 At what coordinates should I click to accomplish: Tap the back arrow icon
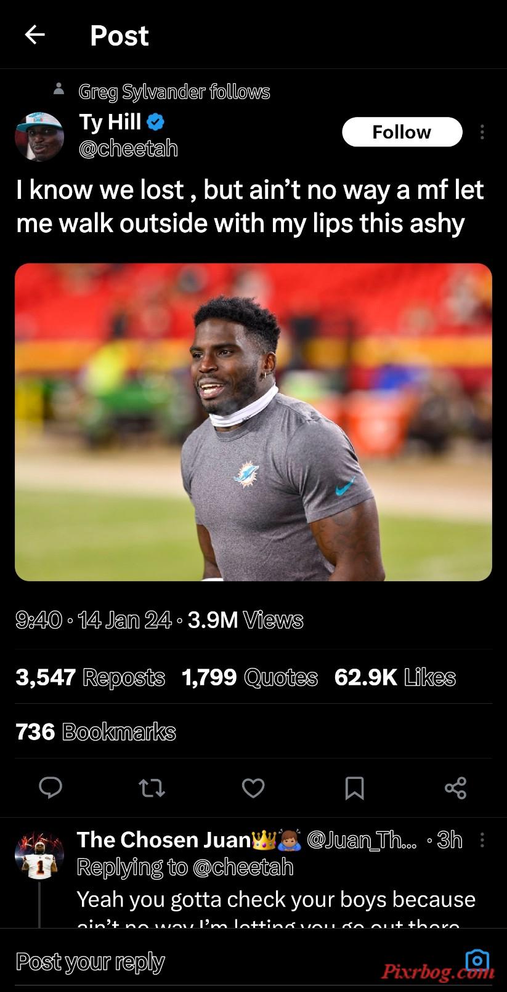[35, 35]
